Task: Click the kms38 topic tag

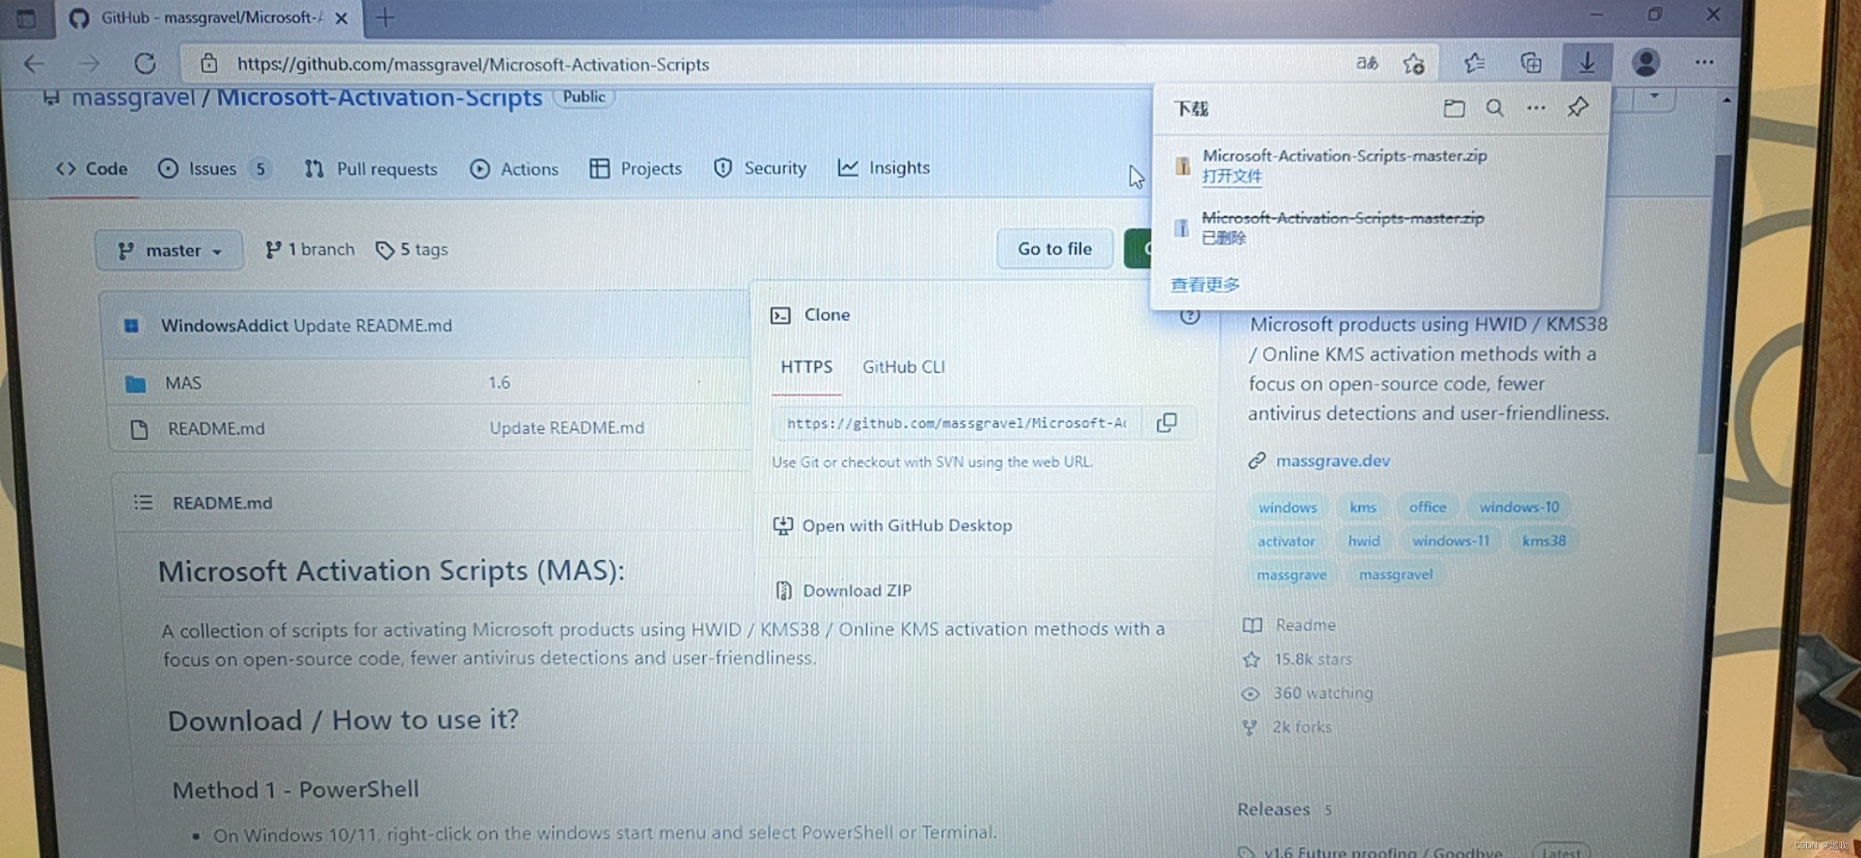Action: (x=1544, y=541)
